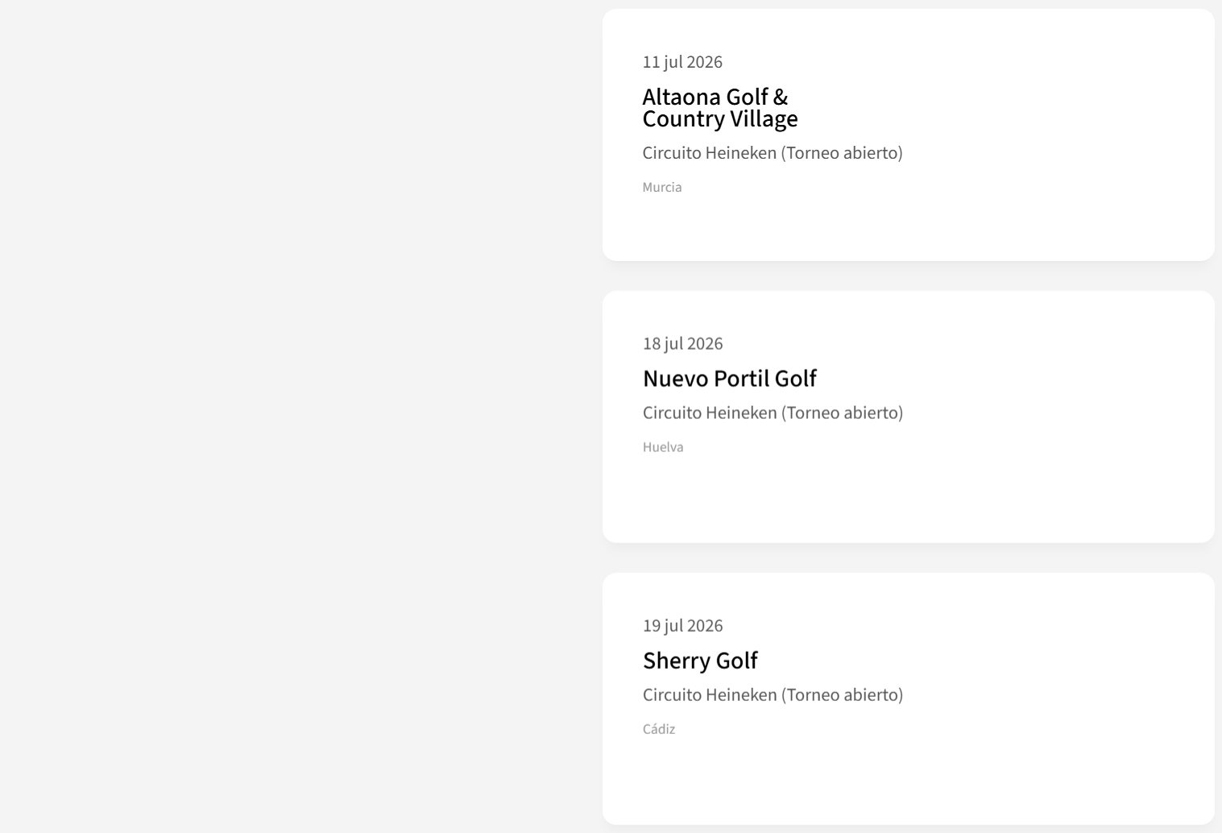This screenshot has height=833, width=1222.
Task: Click the 18 jul 2026 date
Action: pos(682,344)
